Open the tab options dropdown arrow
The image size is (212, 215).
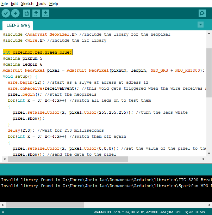200,25
